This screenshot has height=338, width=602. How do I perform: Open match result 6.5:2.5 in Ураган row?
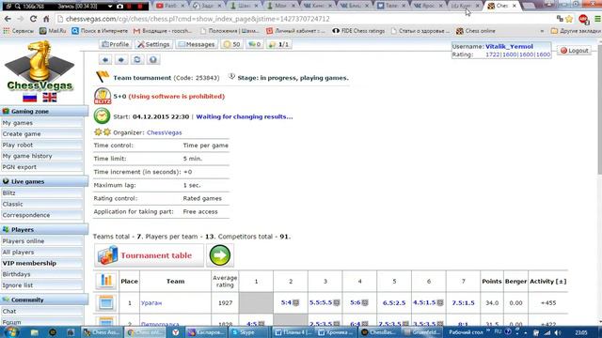394,302
